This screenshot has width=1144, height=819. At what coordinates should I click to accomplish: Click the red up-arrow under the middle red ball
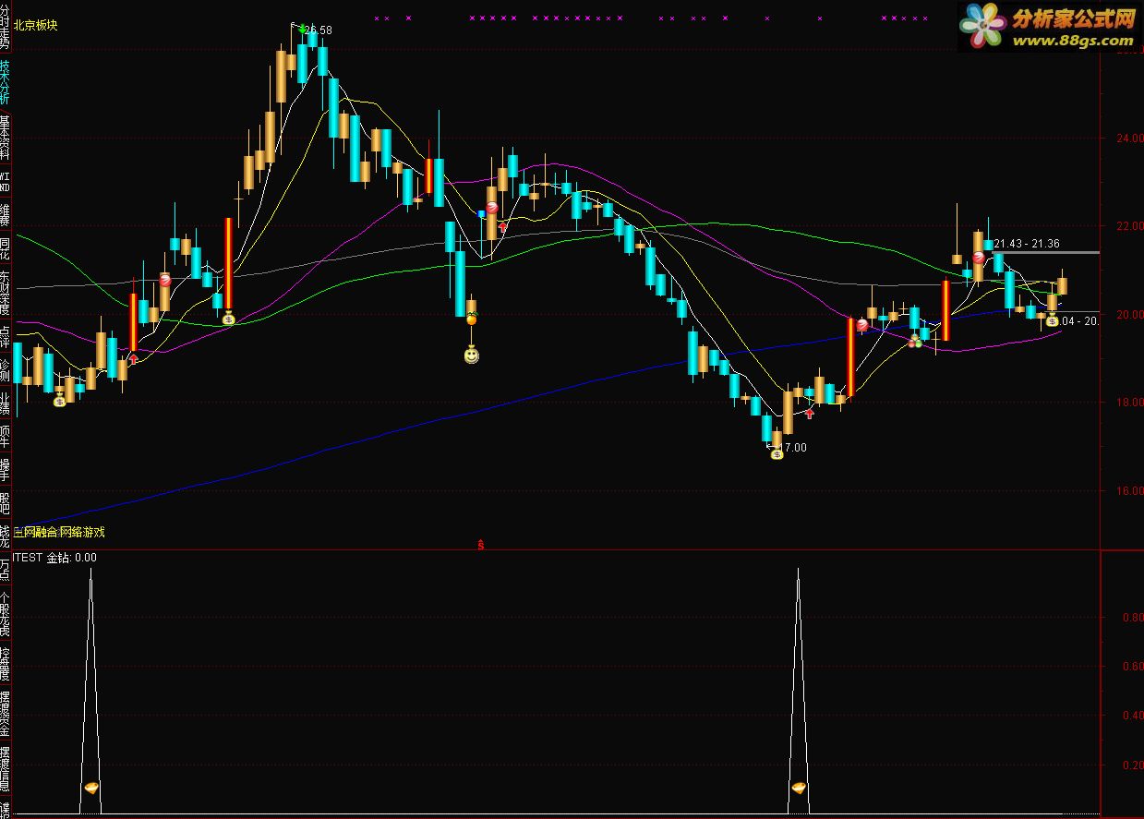tap(503, 225)
